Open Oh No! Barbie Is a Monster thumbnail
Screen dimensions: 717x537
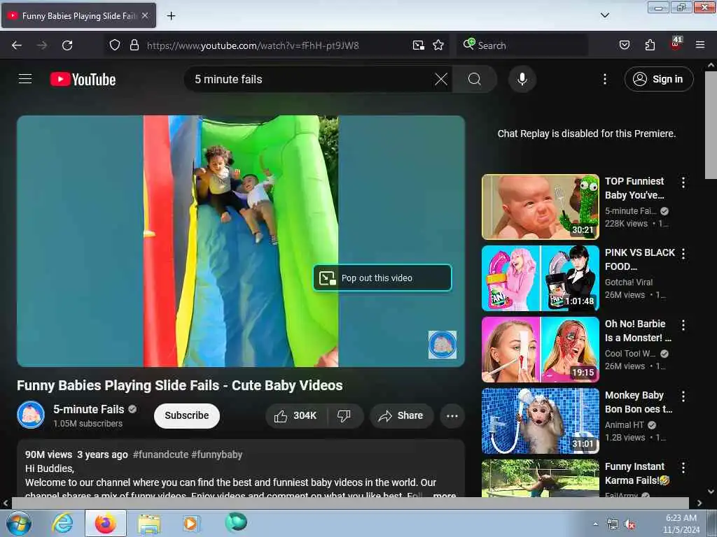[x=540, y=350]
